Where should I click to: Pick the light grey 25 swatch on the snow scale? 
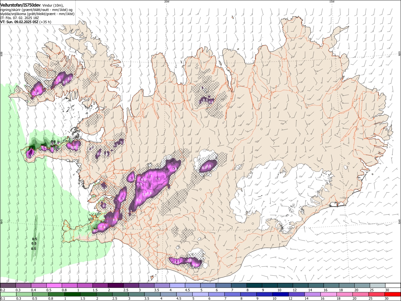click(x=378, y=286)
